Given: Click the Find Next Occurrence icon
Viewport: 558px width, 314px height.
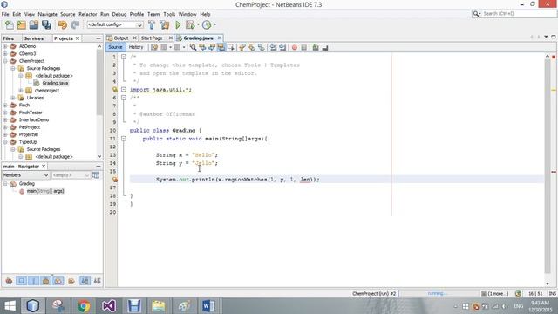Looking at the screenshot, I should click(x=212, y=47).
